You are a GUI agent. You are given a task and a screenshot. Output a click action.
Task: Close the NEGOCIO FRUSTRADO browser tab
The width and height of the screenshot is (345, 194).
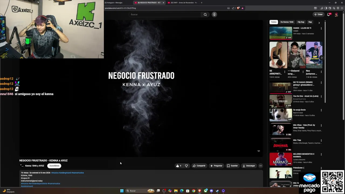163,3
